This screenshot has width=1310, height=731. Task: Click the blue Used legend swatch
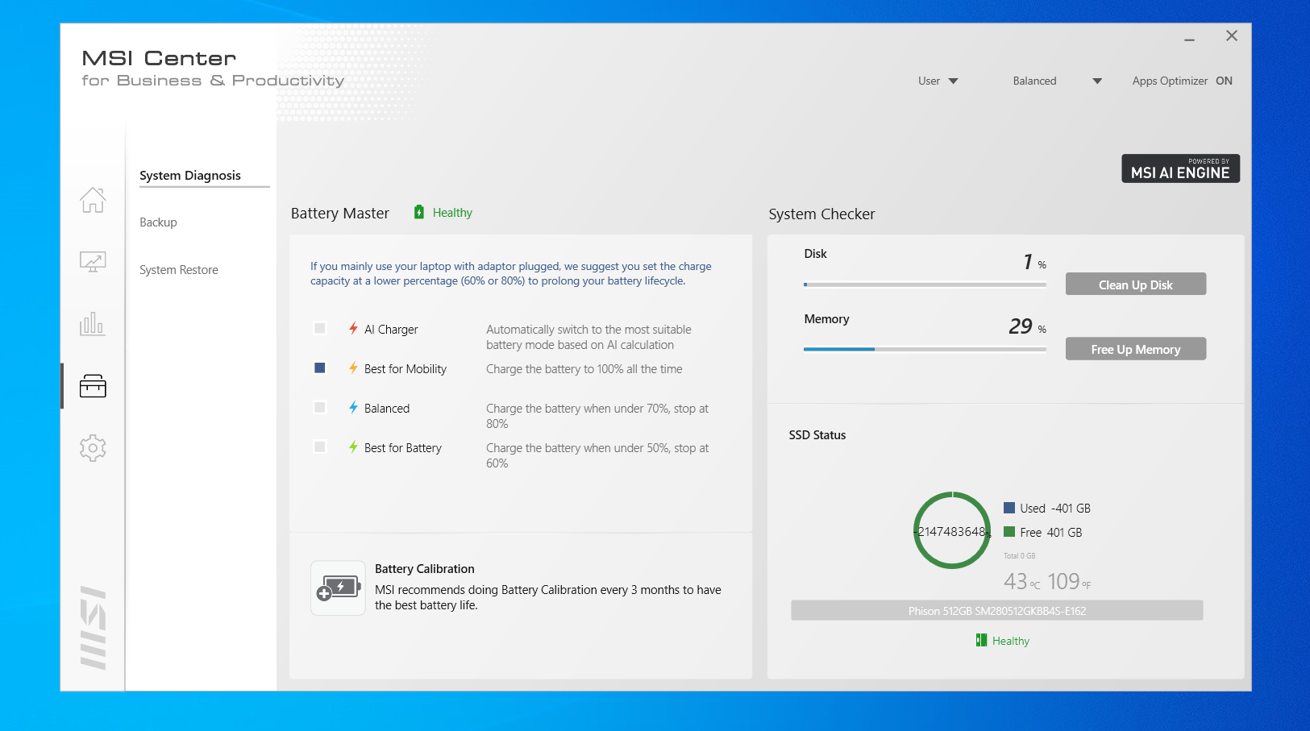[x=1009, y=508]
